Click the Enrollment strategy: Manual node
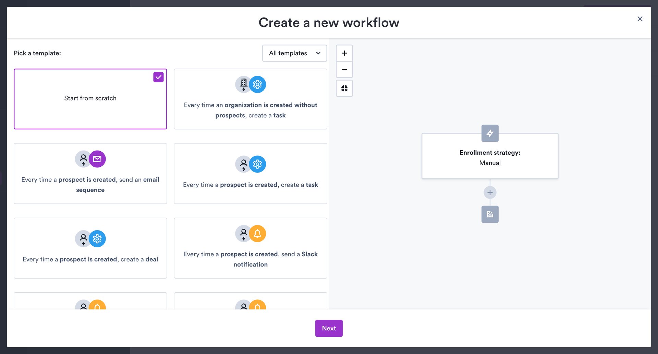 tap(490, 156)
